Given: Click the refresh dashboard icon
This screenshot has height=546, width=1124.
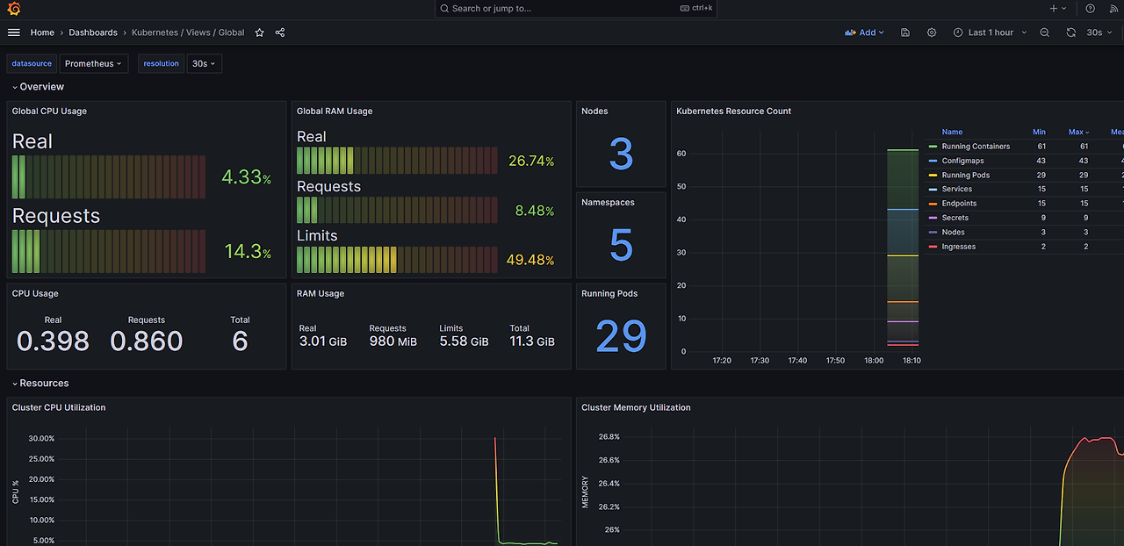Looking at the screenshot, I should pos(1070,32).
